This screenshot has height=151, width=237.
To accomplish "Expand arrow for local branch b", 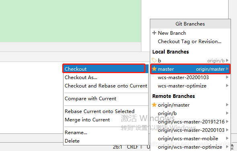I will coord(227,60).
